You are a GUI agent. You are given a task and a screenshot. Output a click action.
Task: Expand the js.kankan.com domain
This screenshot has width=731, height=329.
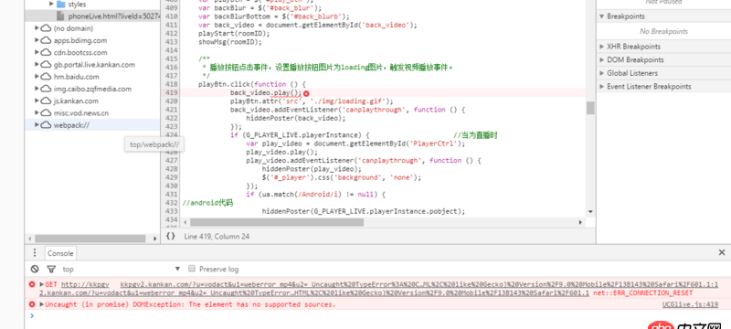[37, 101]
